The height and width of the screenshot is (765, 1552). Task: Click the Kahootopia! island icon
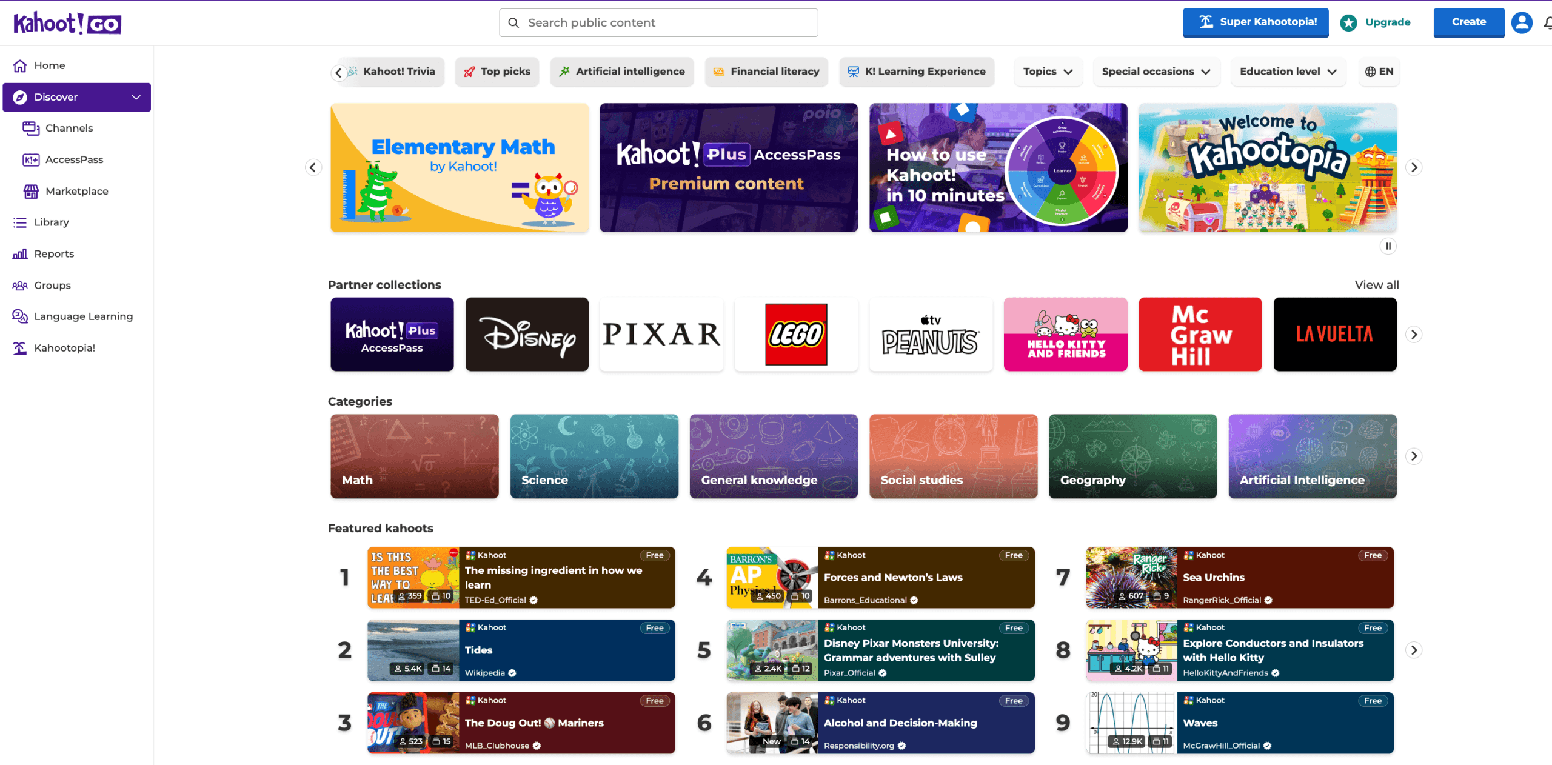pyautogui.click(x=20, y=348)
